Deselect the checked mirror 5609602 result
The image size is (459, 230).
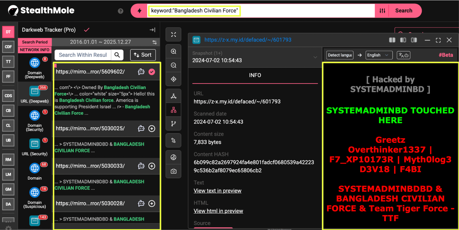click(152, 72)
